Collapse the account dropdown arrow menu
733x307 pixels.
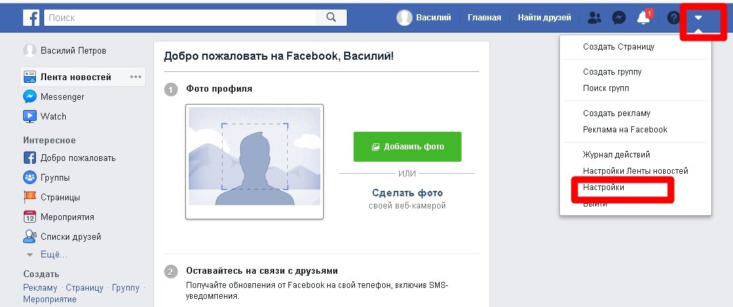click(698, 18)
